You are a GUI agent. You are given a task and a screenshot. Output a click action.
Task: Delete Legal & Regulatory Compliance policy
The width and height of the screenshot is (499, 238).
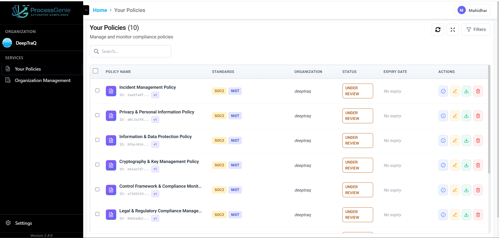tap(478, 215)
